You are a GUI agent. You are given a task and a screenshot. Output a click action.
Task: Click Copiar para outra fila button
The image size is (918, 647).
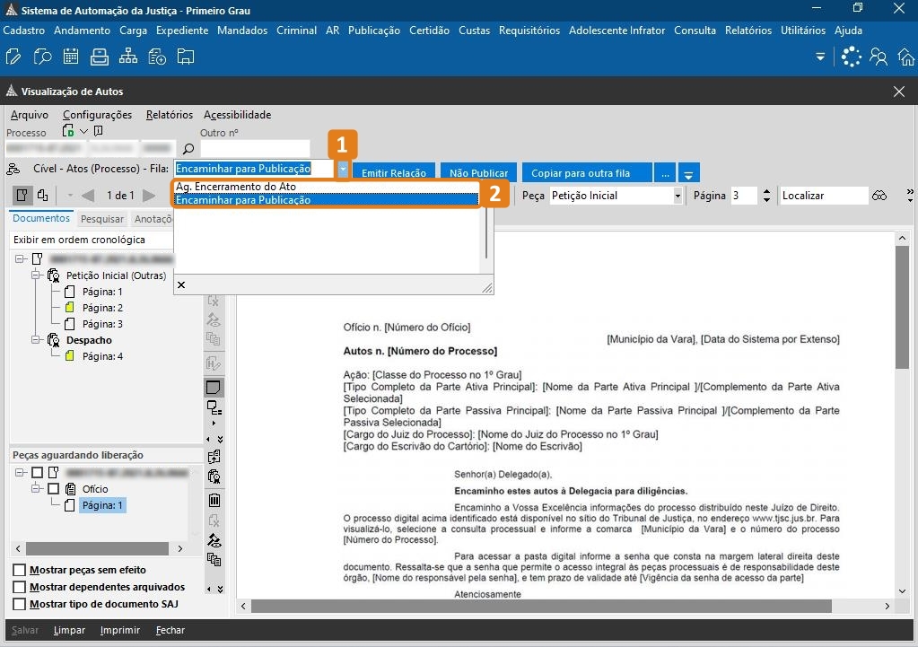pos(581,173)
